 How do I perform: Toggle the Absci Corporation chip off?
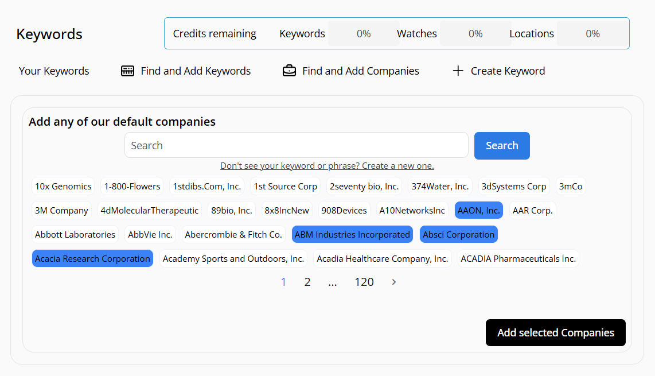pos(459,235)
